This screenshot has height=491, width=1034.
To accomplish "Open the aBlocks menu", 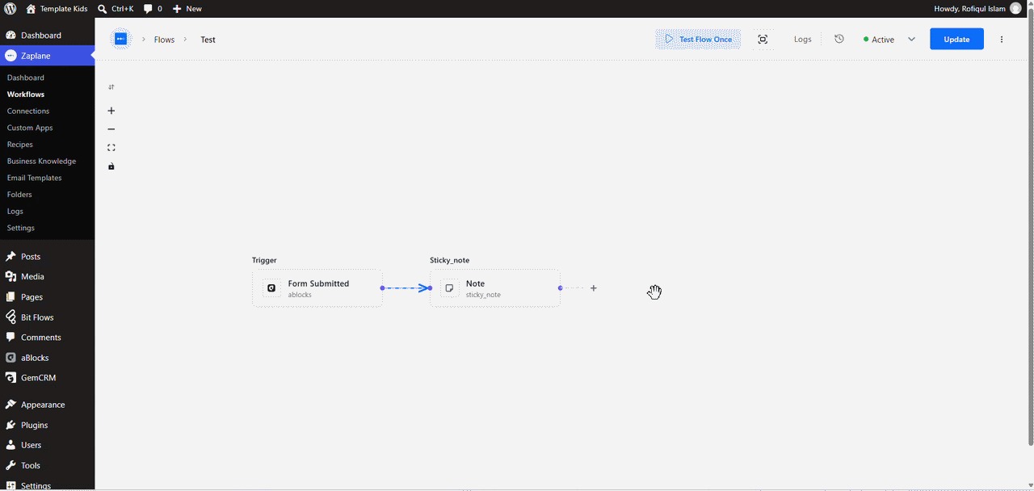I will point(47,358).
